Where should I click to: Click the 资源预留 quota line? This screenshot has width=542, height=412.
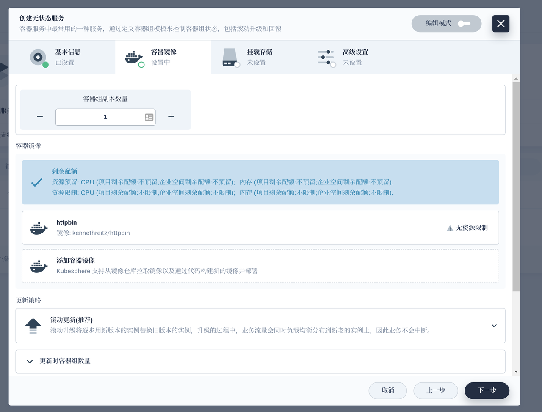click(222, 182)
